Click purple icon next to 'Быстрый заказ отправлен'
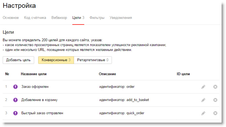 pyautogui.click(x=16, y=113)
